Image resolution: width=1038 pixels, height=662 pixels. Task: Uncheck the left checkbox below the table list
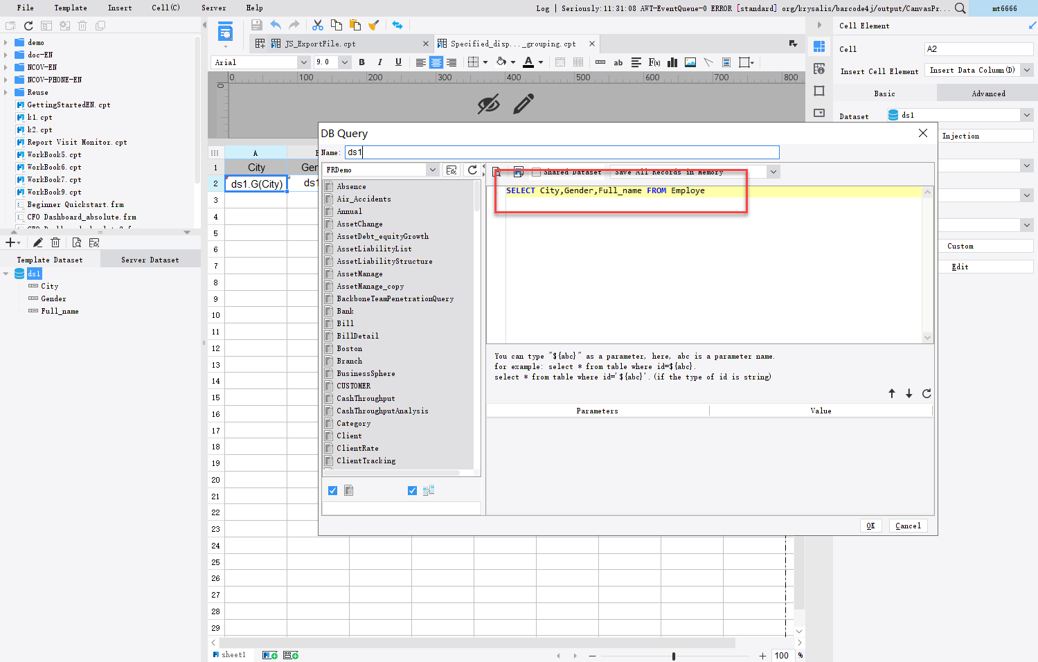[333, 490]
